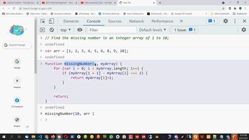Screen dimensions: 249x140
Task: Select the Channel content YouTube Studio tab
Action: coord(21,3)
